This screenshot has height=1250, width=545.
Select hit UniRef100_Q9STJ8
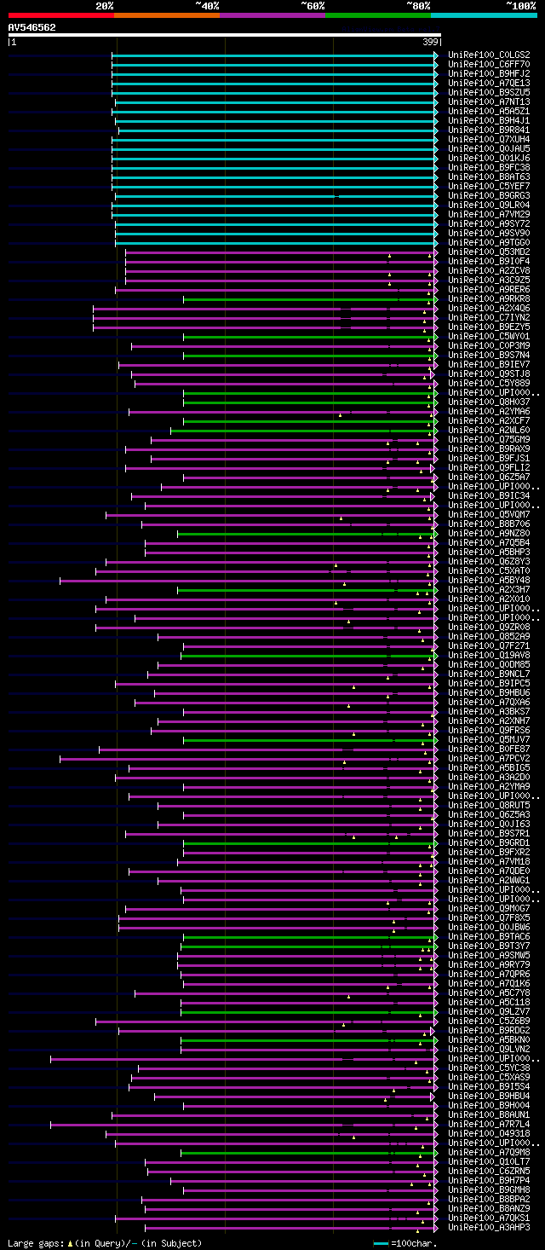pyautogui.click(x=488, y=374)
